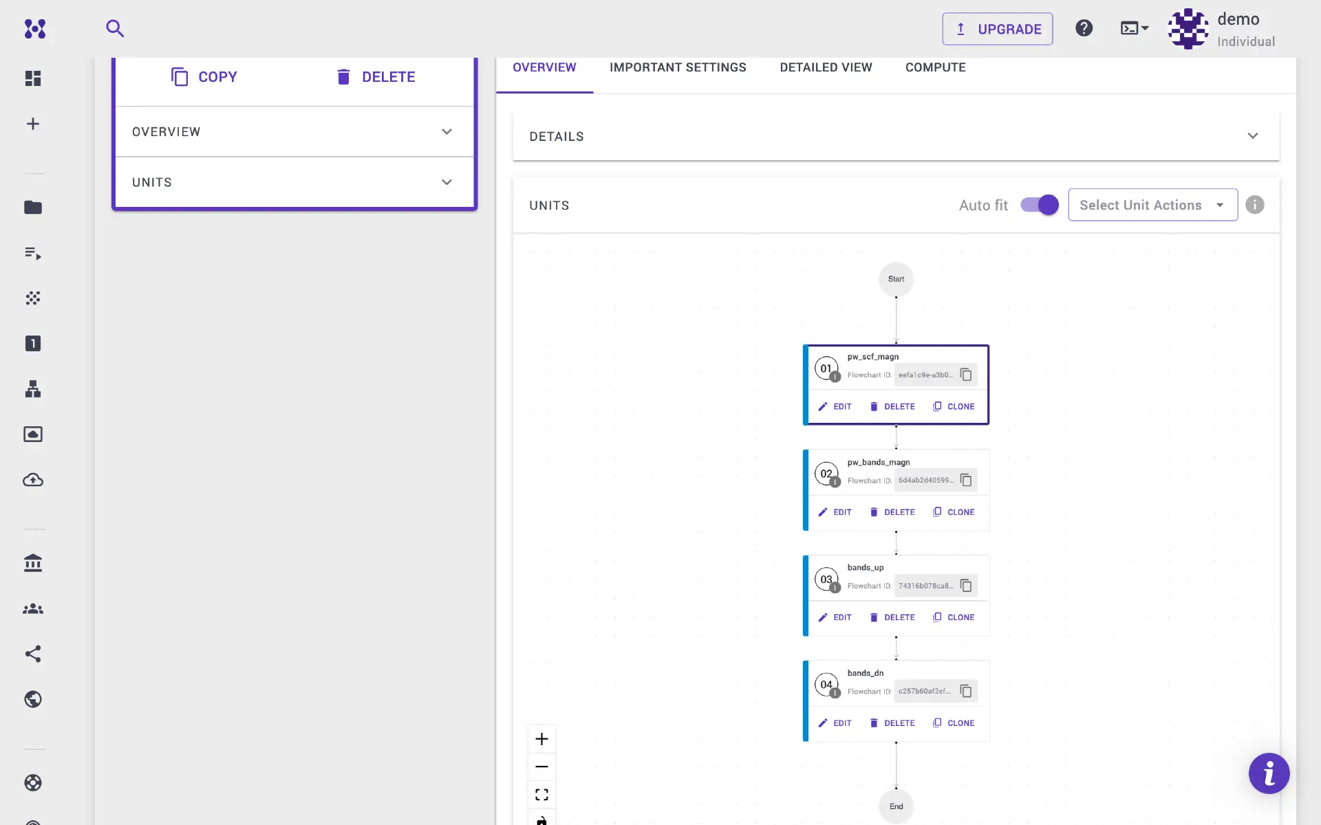Click the share icon in sidebar
Viewport: 1321px width, 825px height.
(33, 654)
